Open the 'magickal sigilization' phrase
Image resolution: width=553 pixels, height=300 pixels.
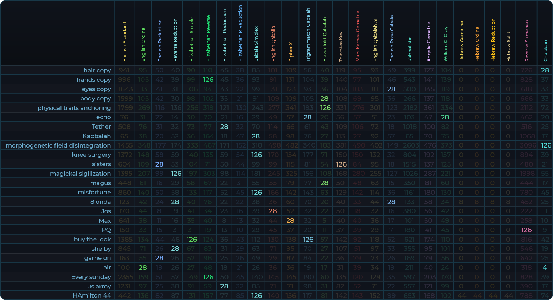[80, 174]
